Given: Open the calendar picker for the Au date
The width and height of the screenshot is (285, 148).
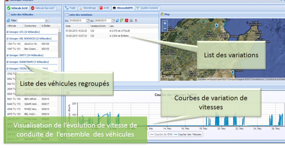Looking at the screenshot, I should tap(113, 21).
